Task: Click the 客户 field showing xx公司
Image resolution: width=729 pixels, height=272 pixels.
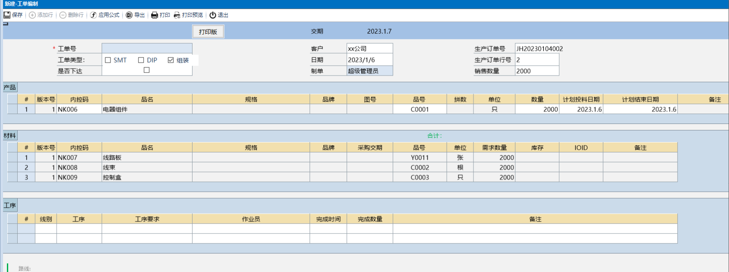Action: click(x=369, y=48)
